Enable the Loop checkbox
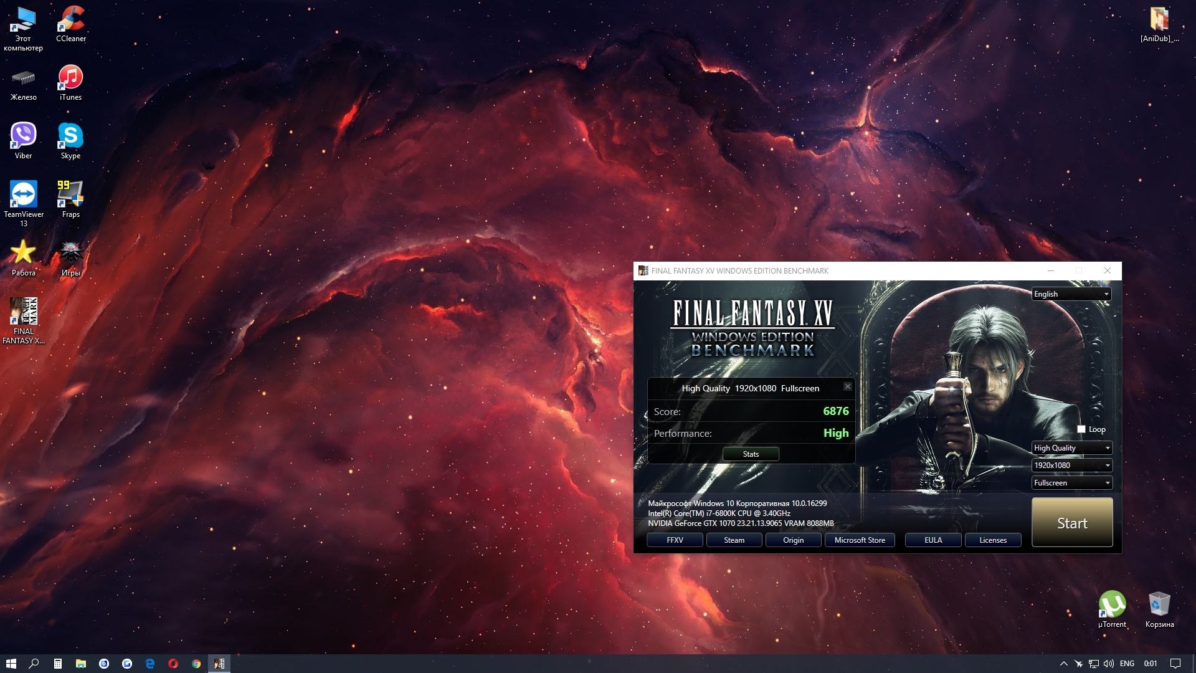 1081,429
